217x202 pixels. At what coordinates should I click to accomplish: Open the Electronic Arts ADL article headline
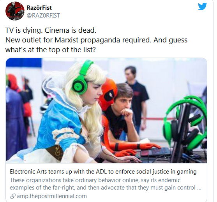click(103, 172)
